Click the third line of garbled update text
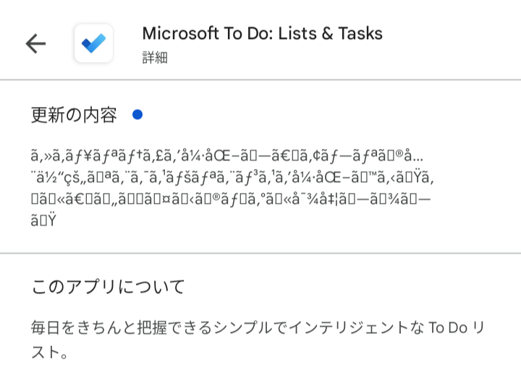This screenshot has width=521, height=373. coord(230,199)
